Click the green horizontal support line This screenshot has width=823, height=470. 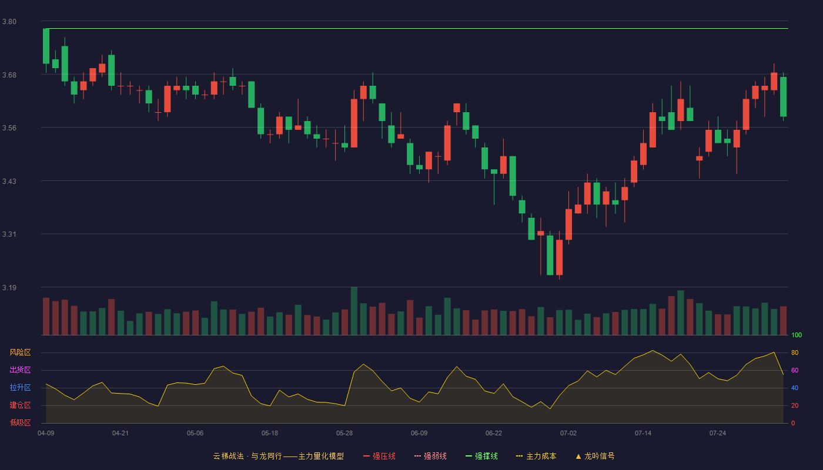417,28
